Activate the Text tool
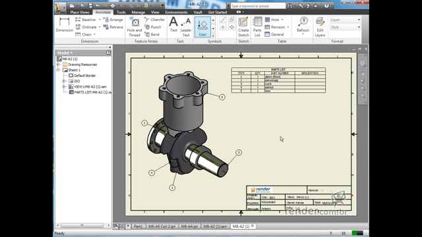 tap(173, 25)
